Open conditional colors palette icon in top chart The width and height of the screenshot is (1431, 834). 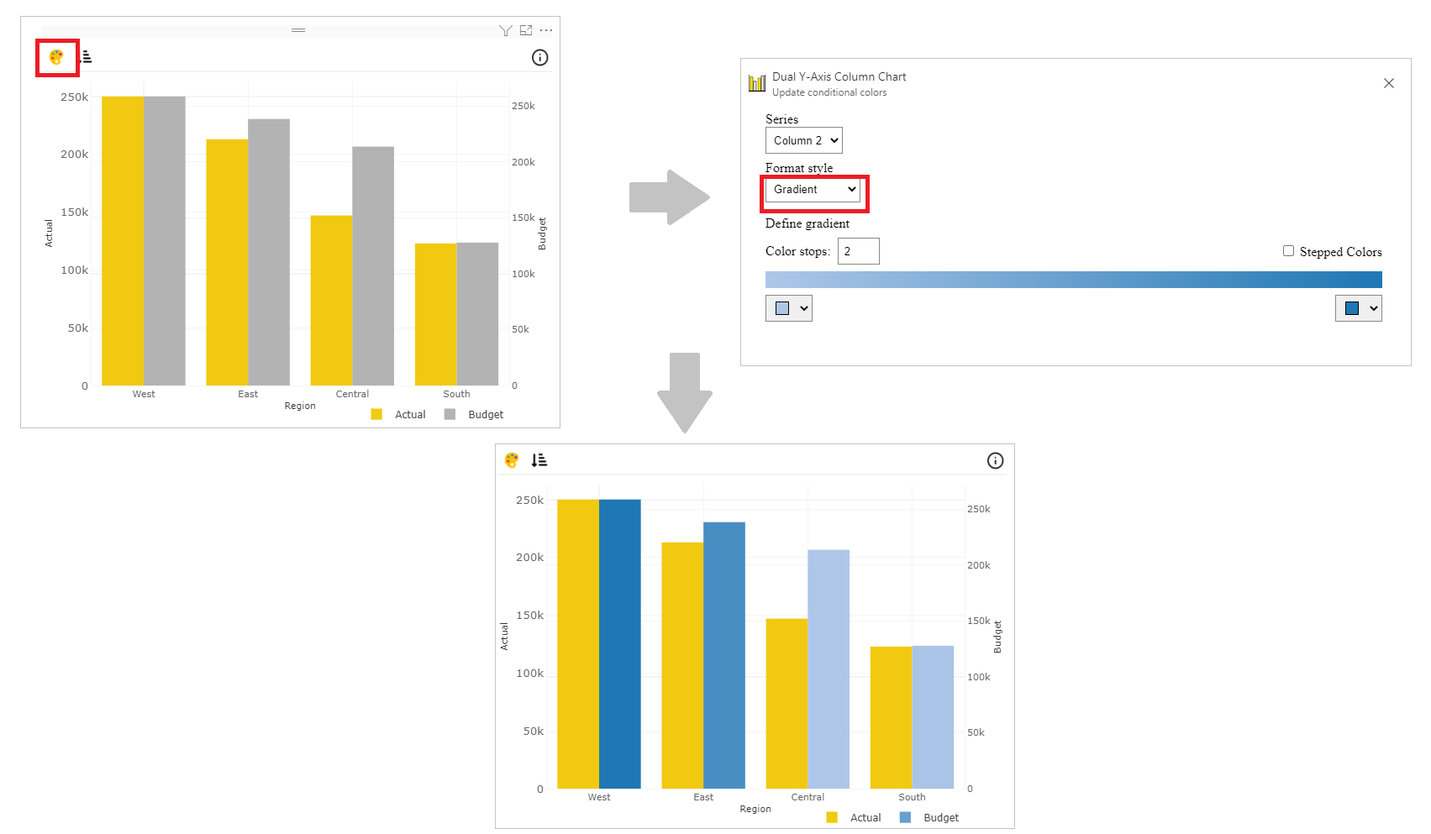pos(56,57)
